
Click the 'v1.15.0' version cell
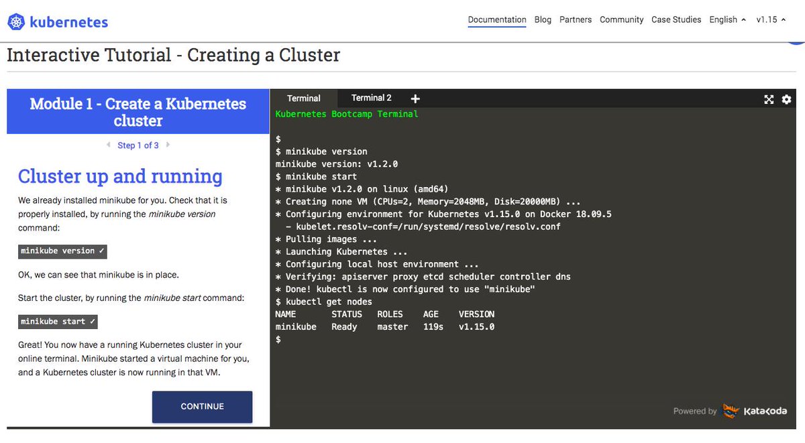pyautogui.click(x=476, y=327)
